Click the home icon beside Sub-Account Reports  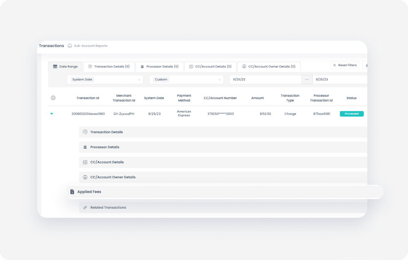pos(70,46)
